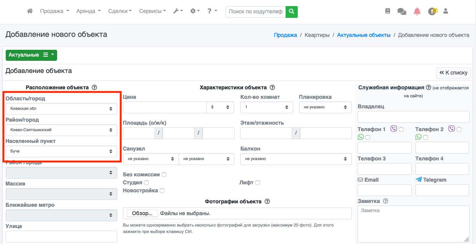Follow the Актуальные объекты breadcrumb link
The image size is (476, 244).
click(x=364, y=35)
